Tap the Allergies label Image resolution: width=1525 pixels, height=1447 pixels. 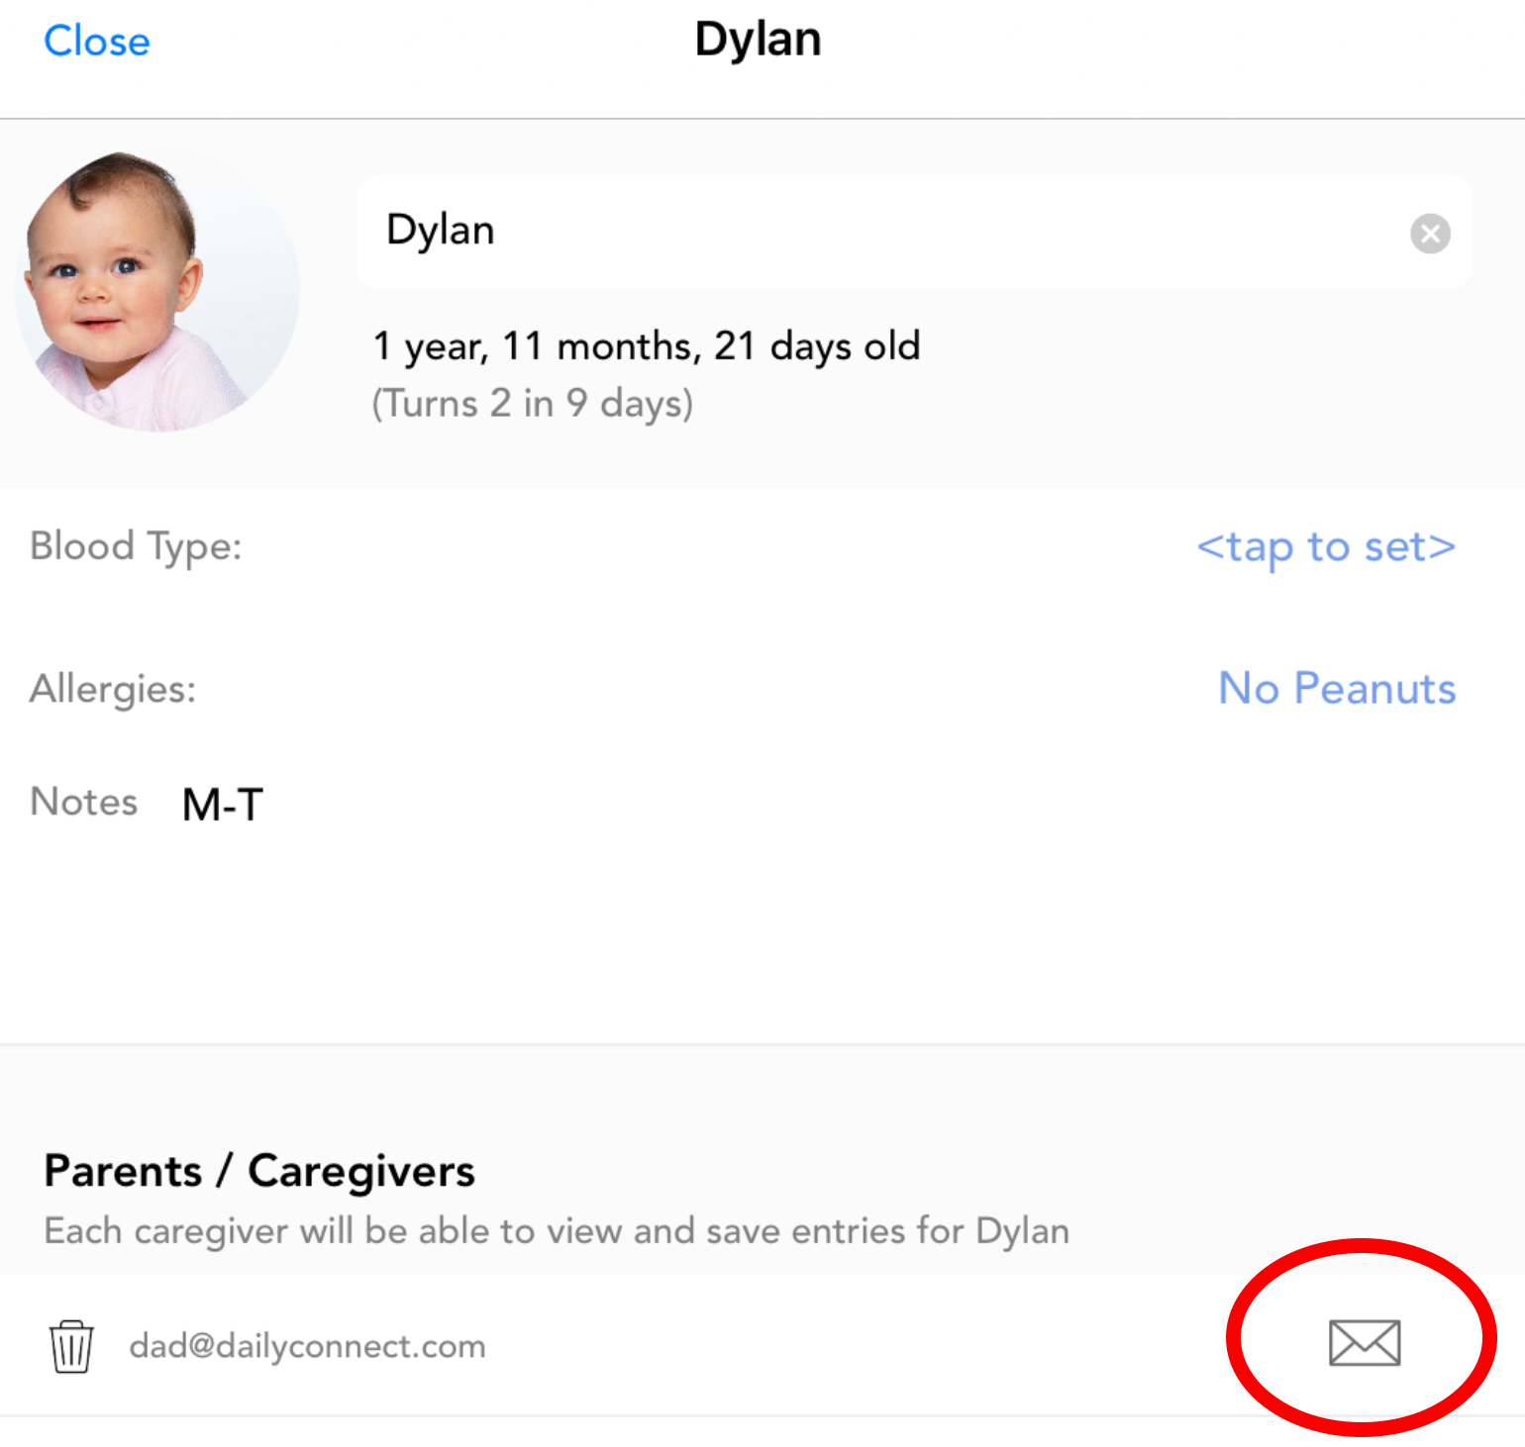113,689
